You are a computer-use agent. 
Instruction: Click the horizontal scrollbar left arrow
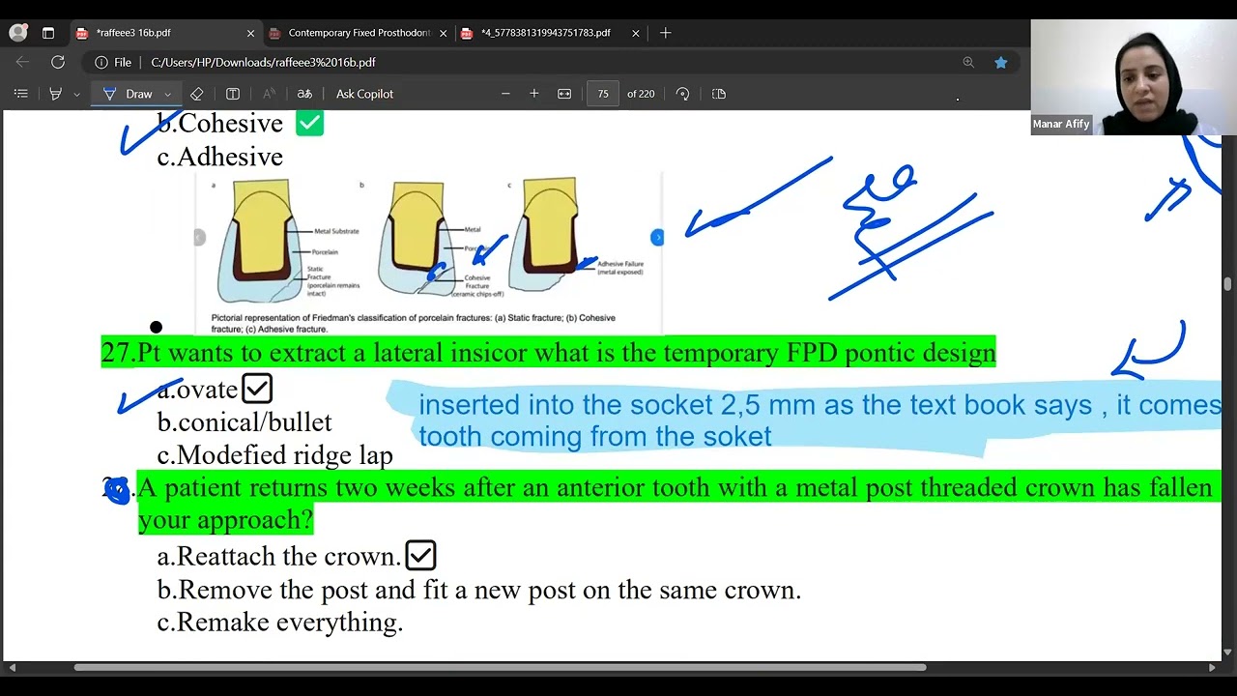coord(11,667)
